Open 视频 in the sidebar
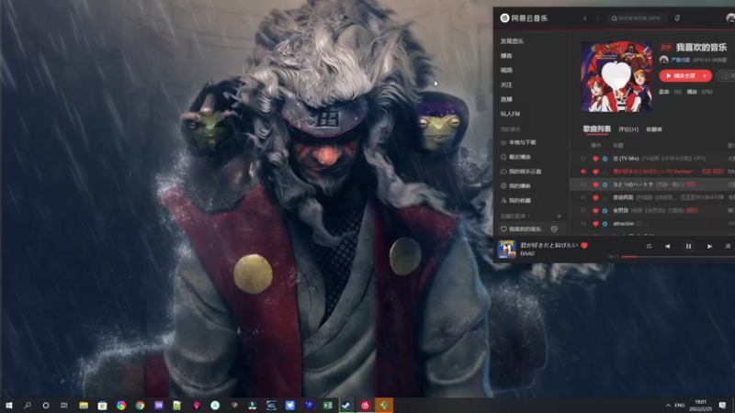This screenshot has width=735, height=413. [x=506, y=71]
